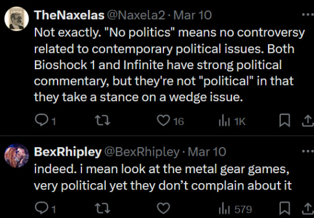This screenshot has height=218, width=314.
Task: Open Mar 10 timestamp on TheNaxelas's tweet
Action: pyautogui.click(x=192, y=15)
